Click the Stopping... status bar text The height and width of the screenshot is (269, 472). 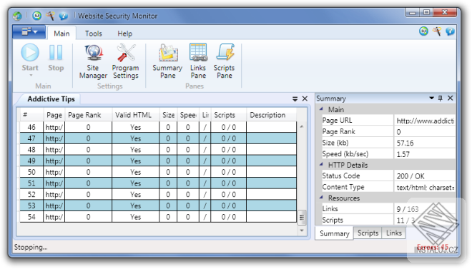pyautogui.click(x=31, y=247)
